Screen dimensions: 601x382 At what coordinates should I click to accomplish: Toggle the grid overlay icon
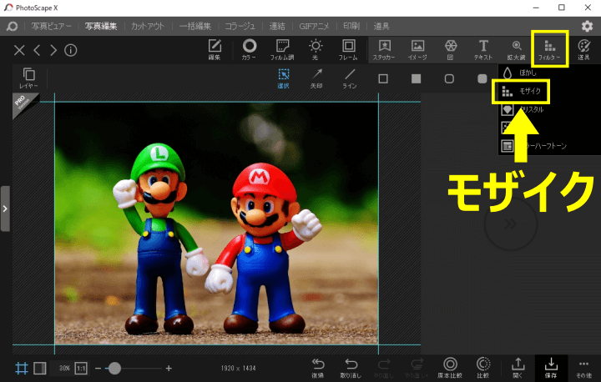[x=22, y=368]
